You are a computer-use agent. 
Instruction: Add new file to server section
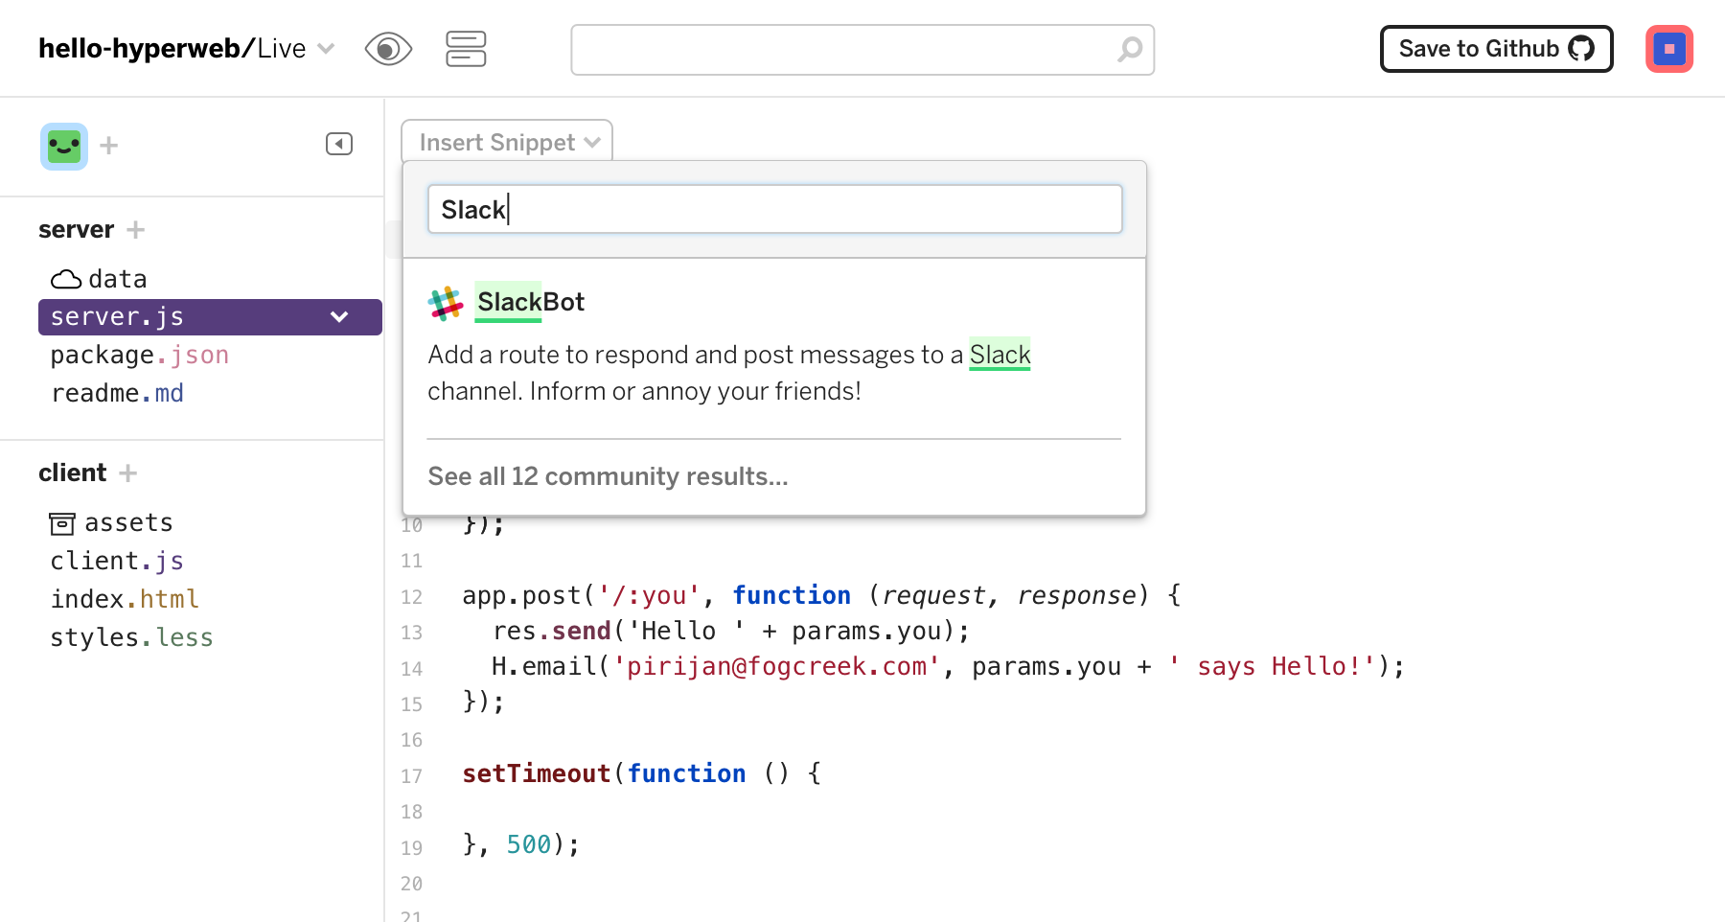[x=136, y=230]
